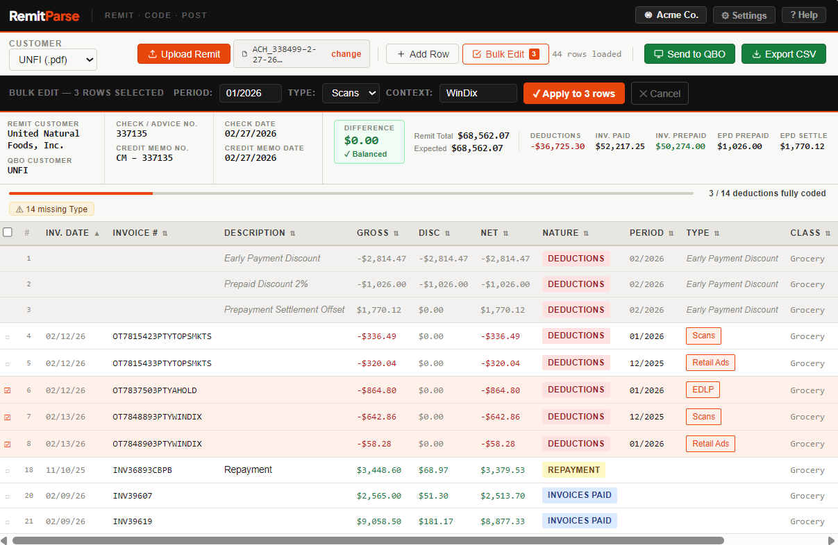Image resolution: width=838 pixels, height=545 pixels.
Task: Click the 14 missing Type warning badge
Action: (x=51, y=209)
